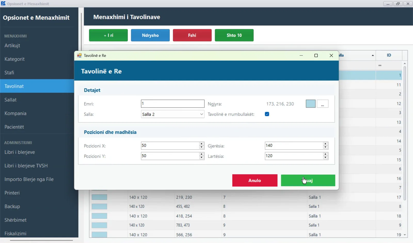413x243 pixels.
Task: Increase Gjerësia with up arrow
Action: [325, 144]
